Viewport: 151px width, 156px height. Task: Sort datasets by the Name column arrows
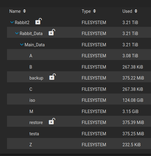(24, 11)
